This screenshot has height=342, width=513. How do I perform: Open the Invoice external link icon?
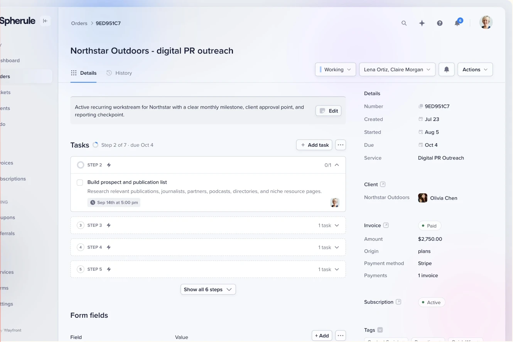click(x=386, y=225)
